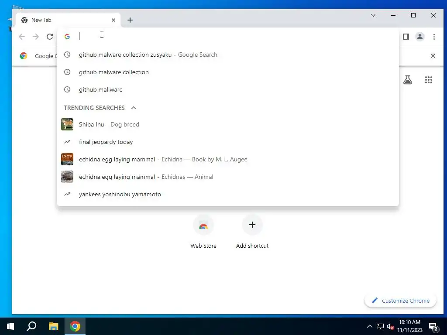Open a new tab with plus button
This screenshot has height=335, width=447.
130,20
